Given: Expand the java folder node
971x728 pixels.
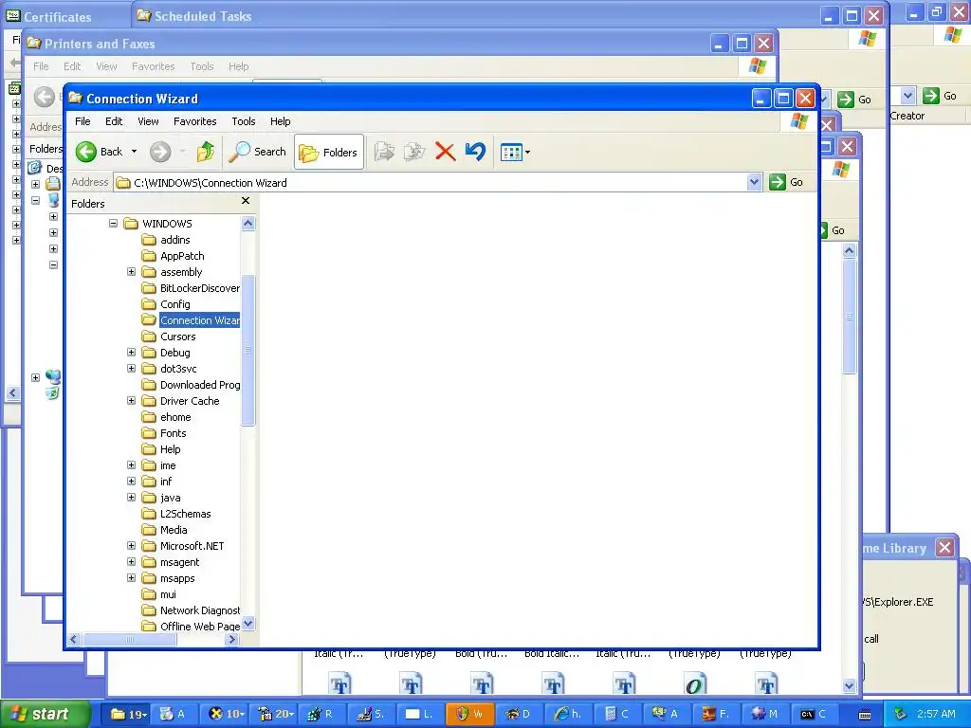Looking at the screenshot, I should click(131, 497).
